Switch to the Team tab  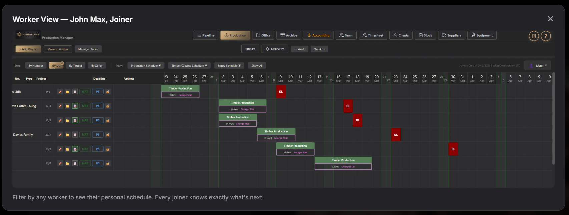tap(346, 35)
